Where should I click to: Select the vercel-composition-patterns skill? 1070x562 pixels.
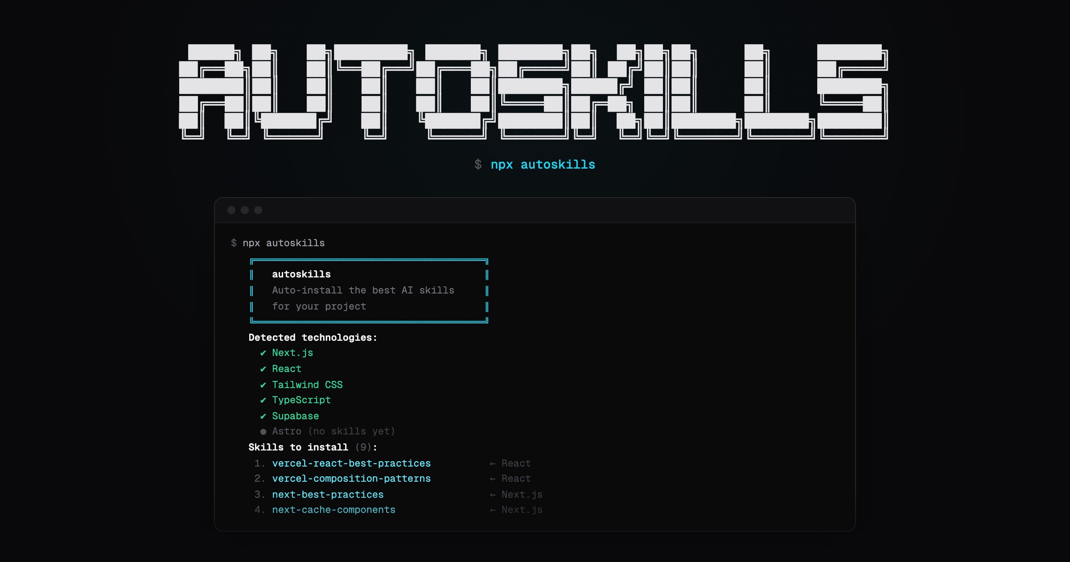click(351, 479)
